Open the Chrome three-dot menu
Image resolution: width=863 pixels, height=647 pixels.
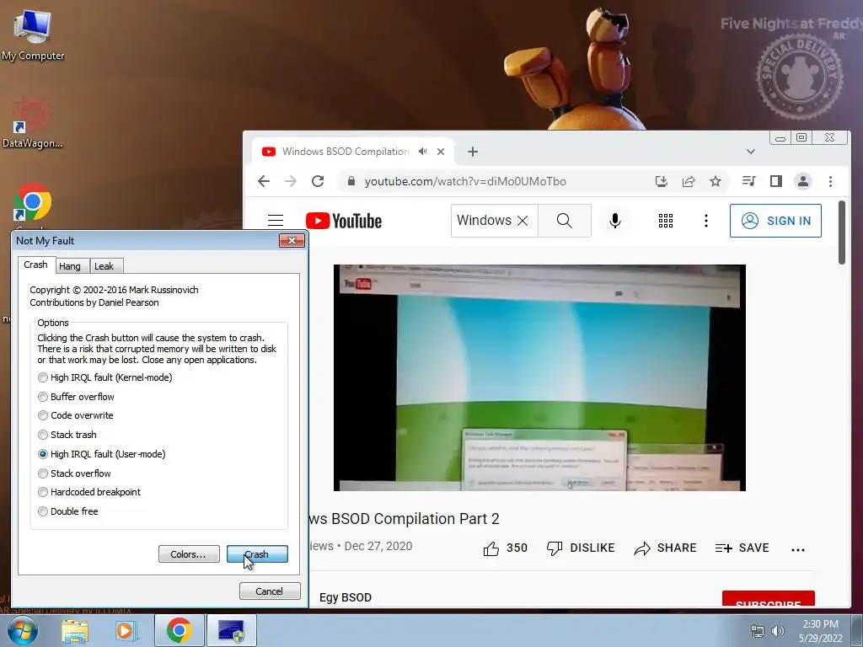830,181
